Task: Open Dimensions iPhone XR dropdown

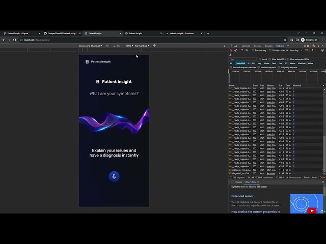Action: tap(91, 46)
